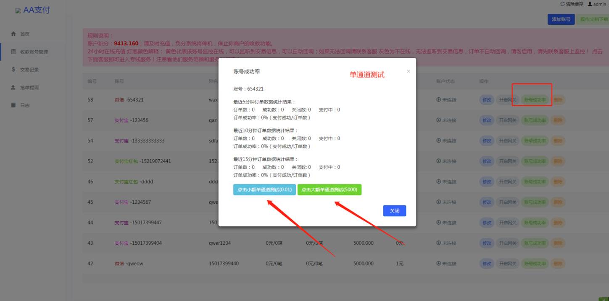
Task: Click 点击大额单通道测试(5000) green button
Action: pos(330,189)
